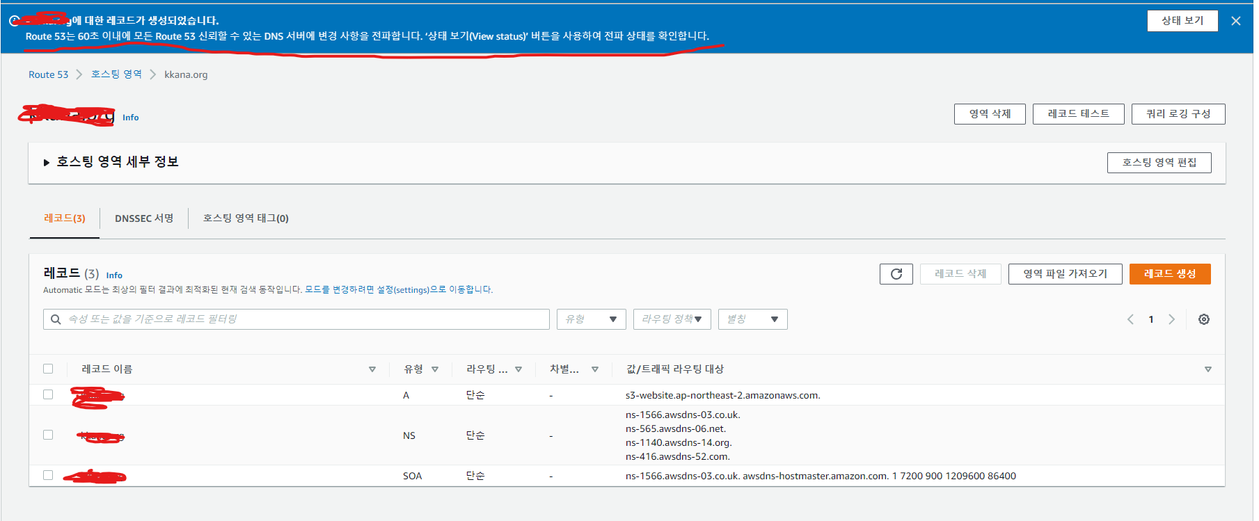Click 단순 in the NS record row

(475, 435)
